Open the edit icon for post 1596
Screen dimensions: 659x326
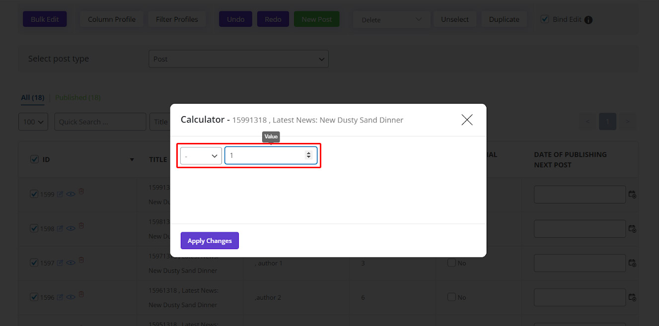tap(60, 297)
